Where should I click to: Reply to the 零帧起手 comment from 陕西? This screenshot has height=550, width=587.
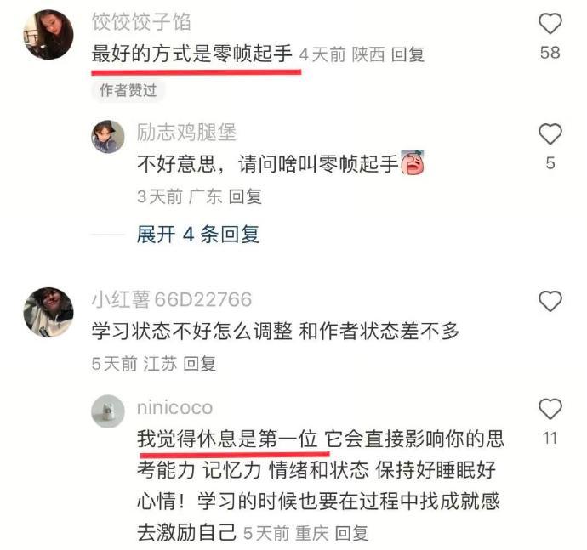click(407, 54)
